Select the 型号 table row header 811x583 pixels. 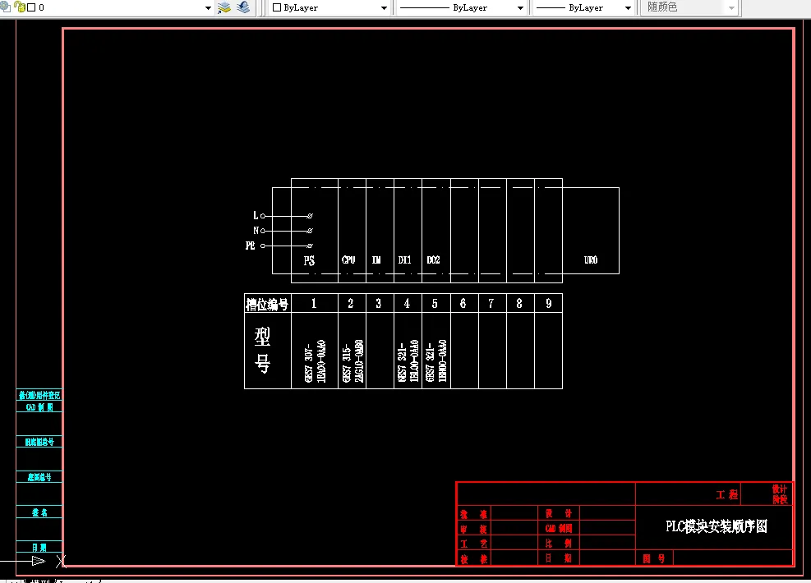[x=262, y=350]
